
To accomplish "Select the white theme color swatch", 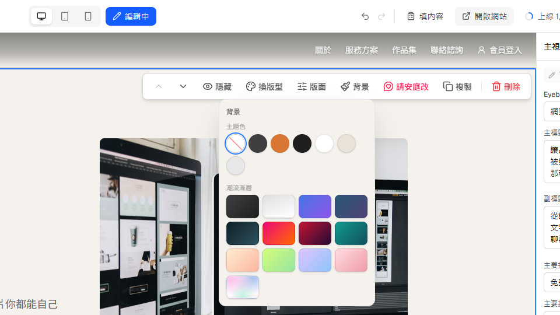I will 324,143.
